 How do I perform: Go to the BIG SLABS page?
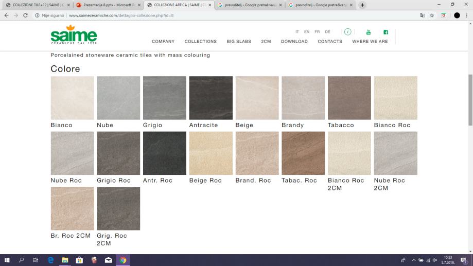238,42
